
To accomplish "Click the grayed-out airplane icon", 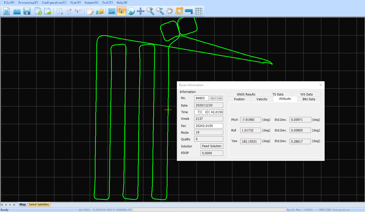I will point(79,11).
